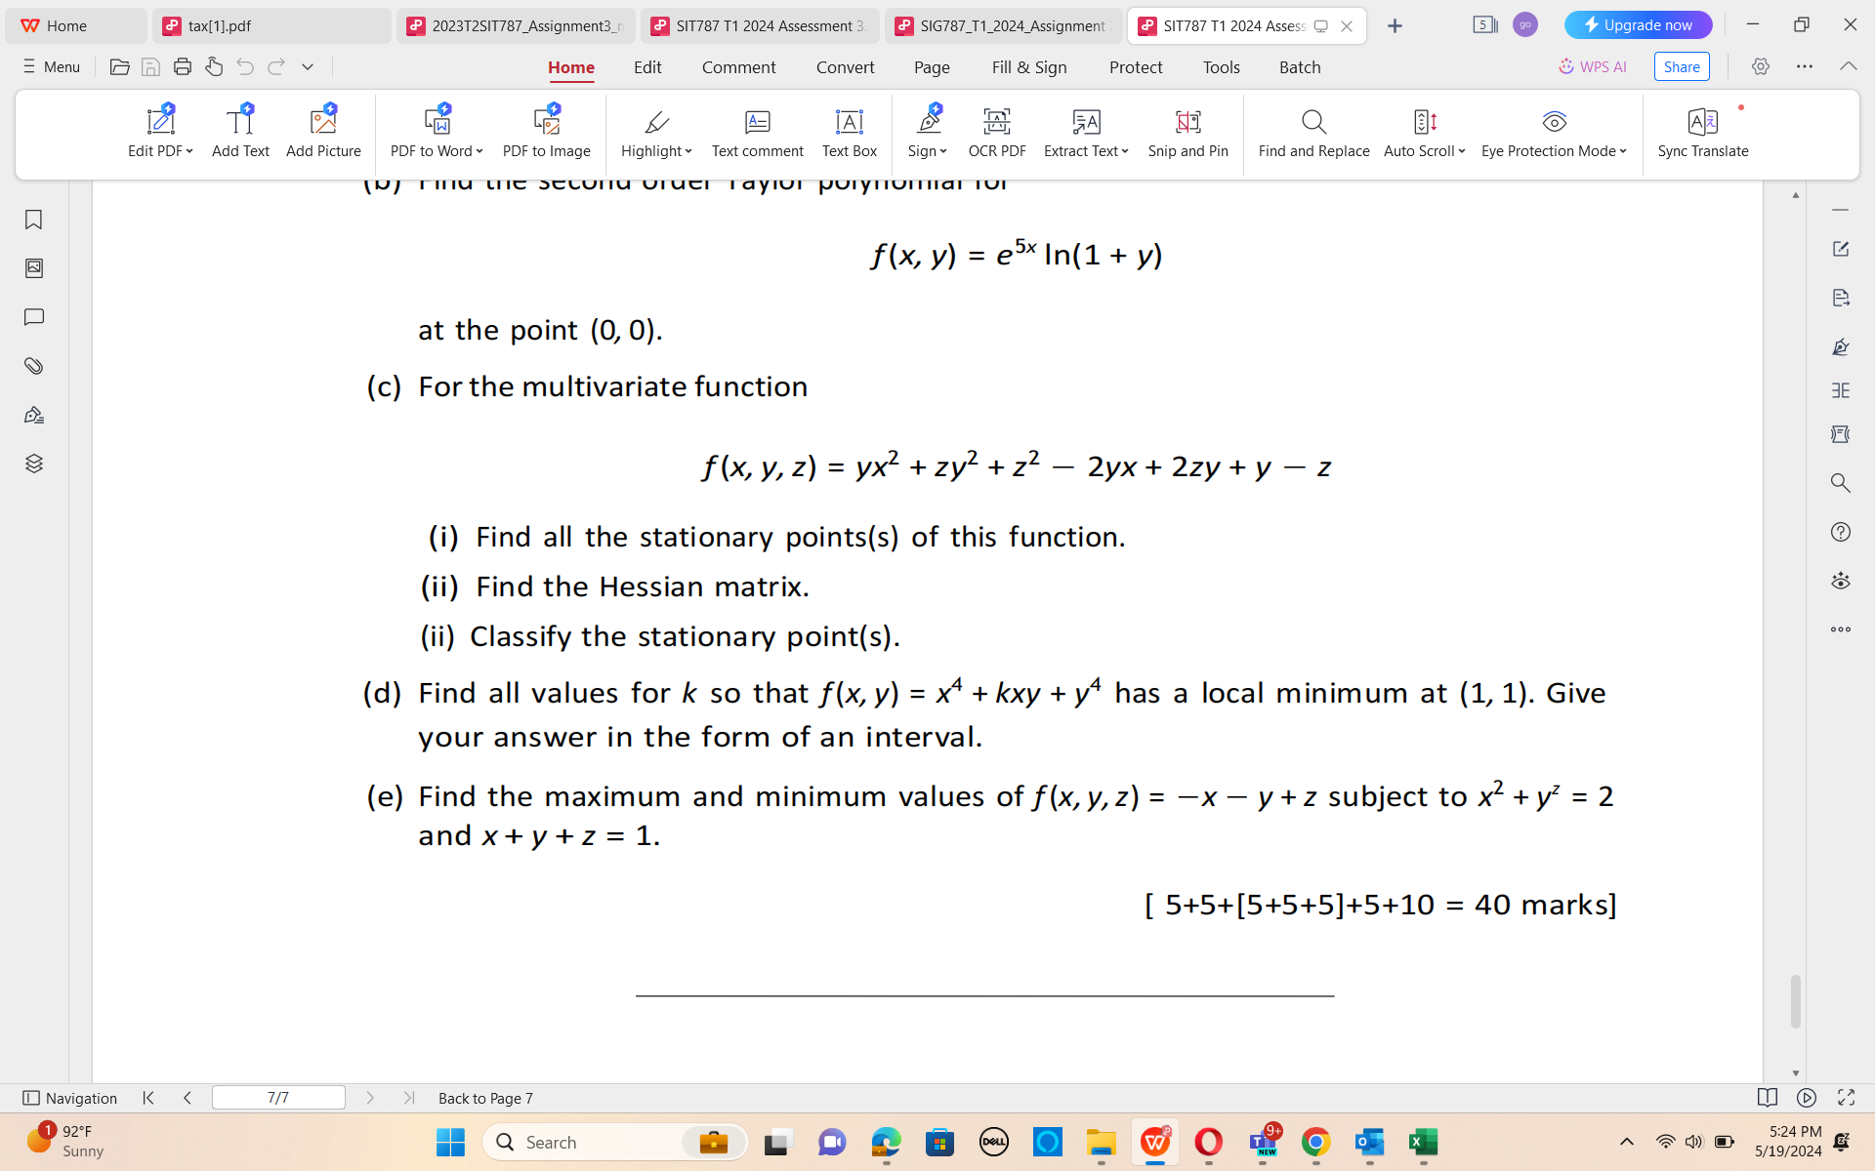
Task: Switch to the tax[1].pdf document tab
Action: [271, 25]
